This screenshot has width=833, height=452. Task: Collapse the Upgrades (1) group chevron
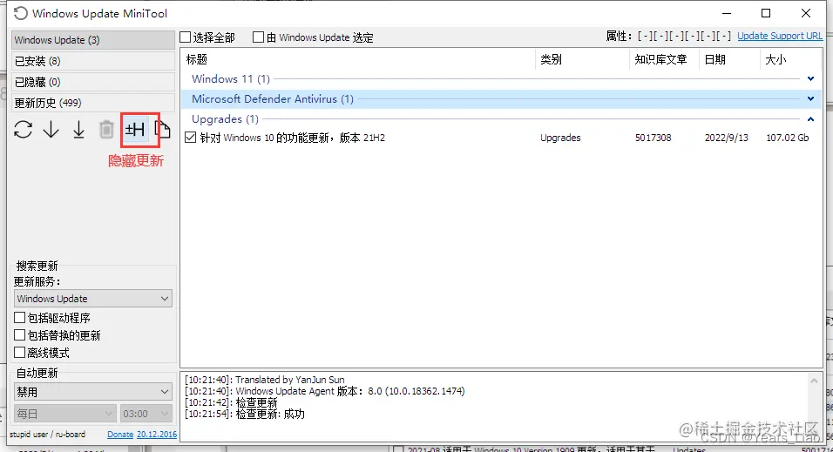pos(810,119)
